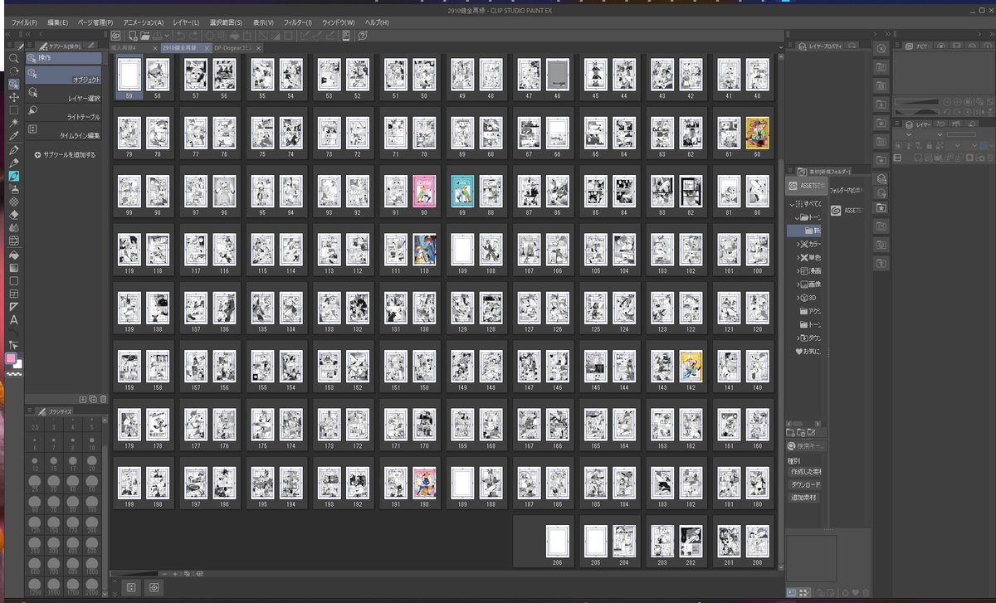The image size is (996, 603).
Task: Select the Text tool
Action: pyautogui.click(x=14, y=319)
